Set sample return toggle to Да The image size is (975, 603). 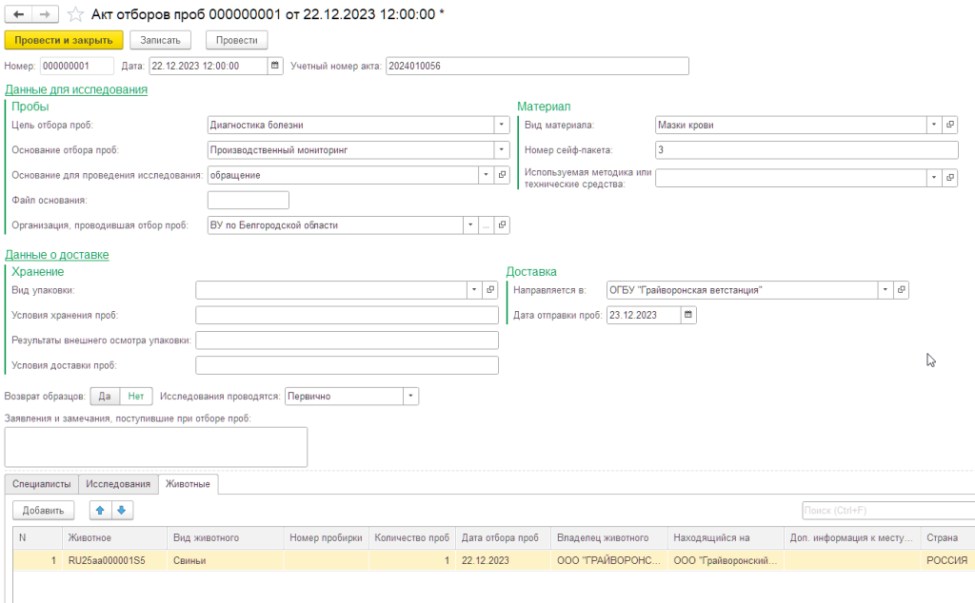click(105, 396)
